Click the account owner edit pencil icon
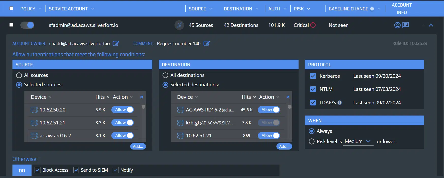444x178 pixels. pyautogui.click(x=116, y=43)
